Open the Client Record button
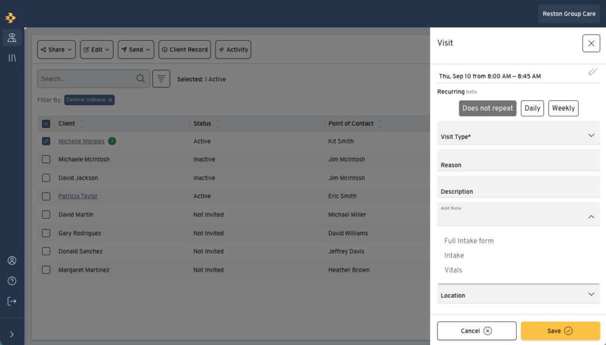Screen dimensions: 606x345 (185, 50)
